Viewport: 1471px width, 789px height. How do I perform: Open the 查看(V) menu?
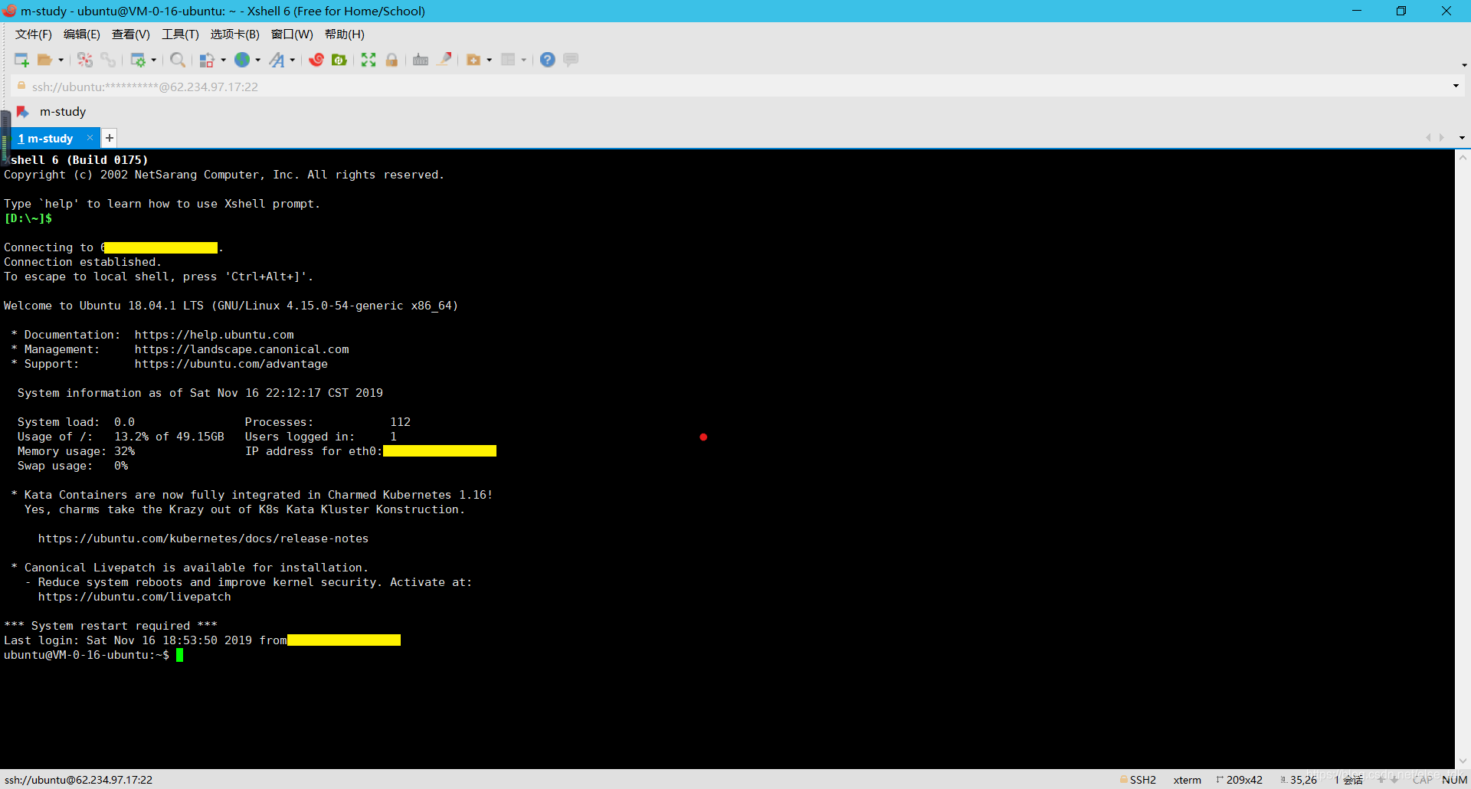pos(131,34)
